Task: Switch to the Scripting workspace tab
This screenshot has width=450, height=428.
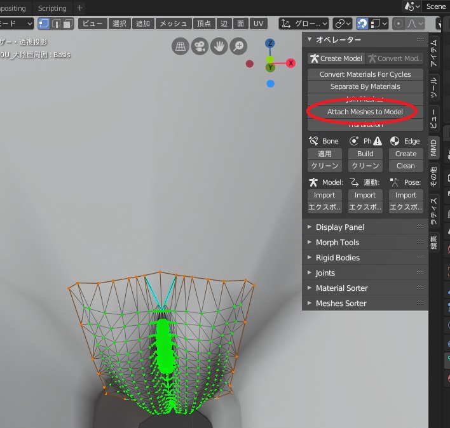Action: 52,8
